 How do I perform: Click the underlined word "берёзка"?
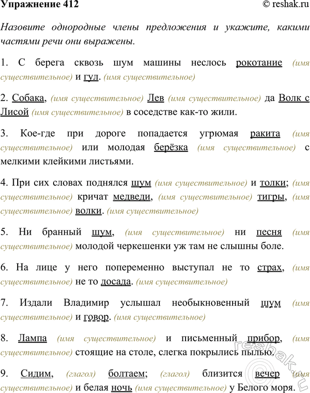tap(171, 147)
